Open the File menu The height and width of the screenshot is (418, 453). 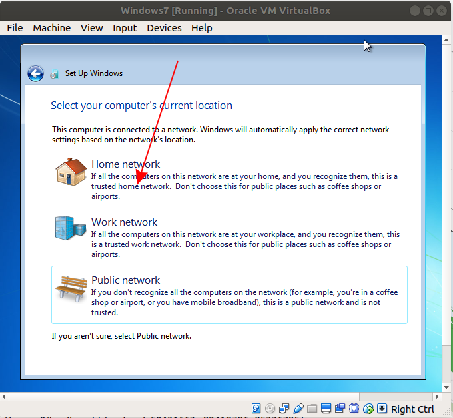pyautogui.click(x=15, y=28)
